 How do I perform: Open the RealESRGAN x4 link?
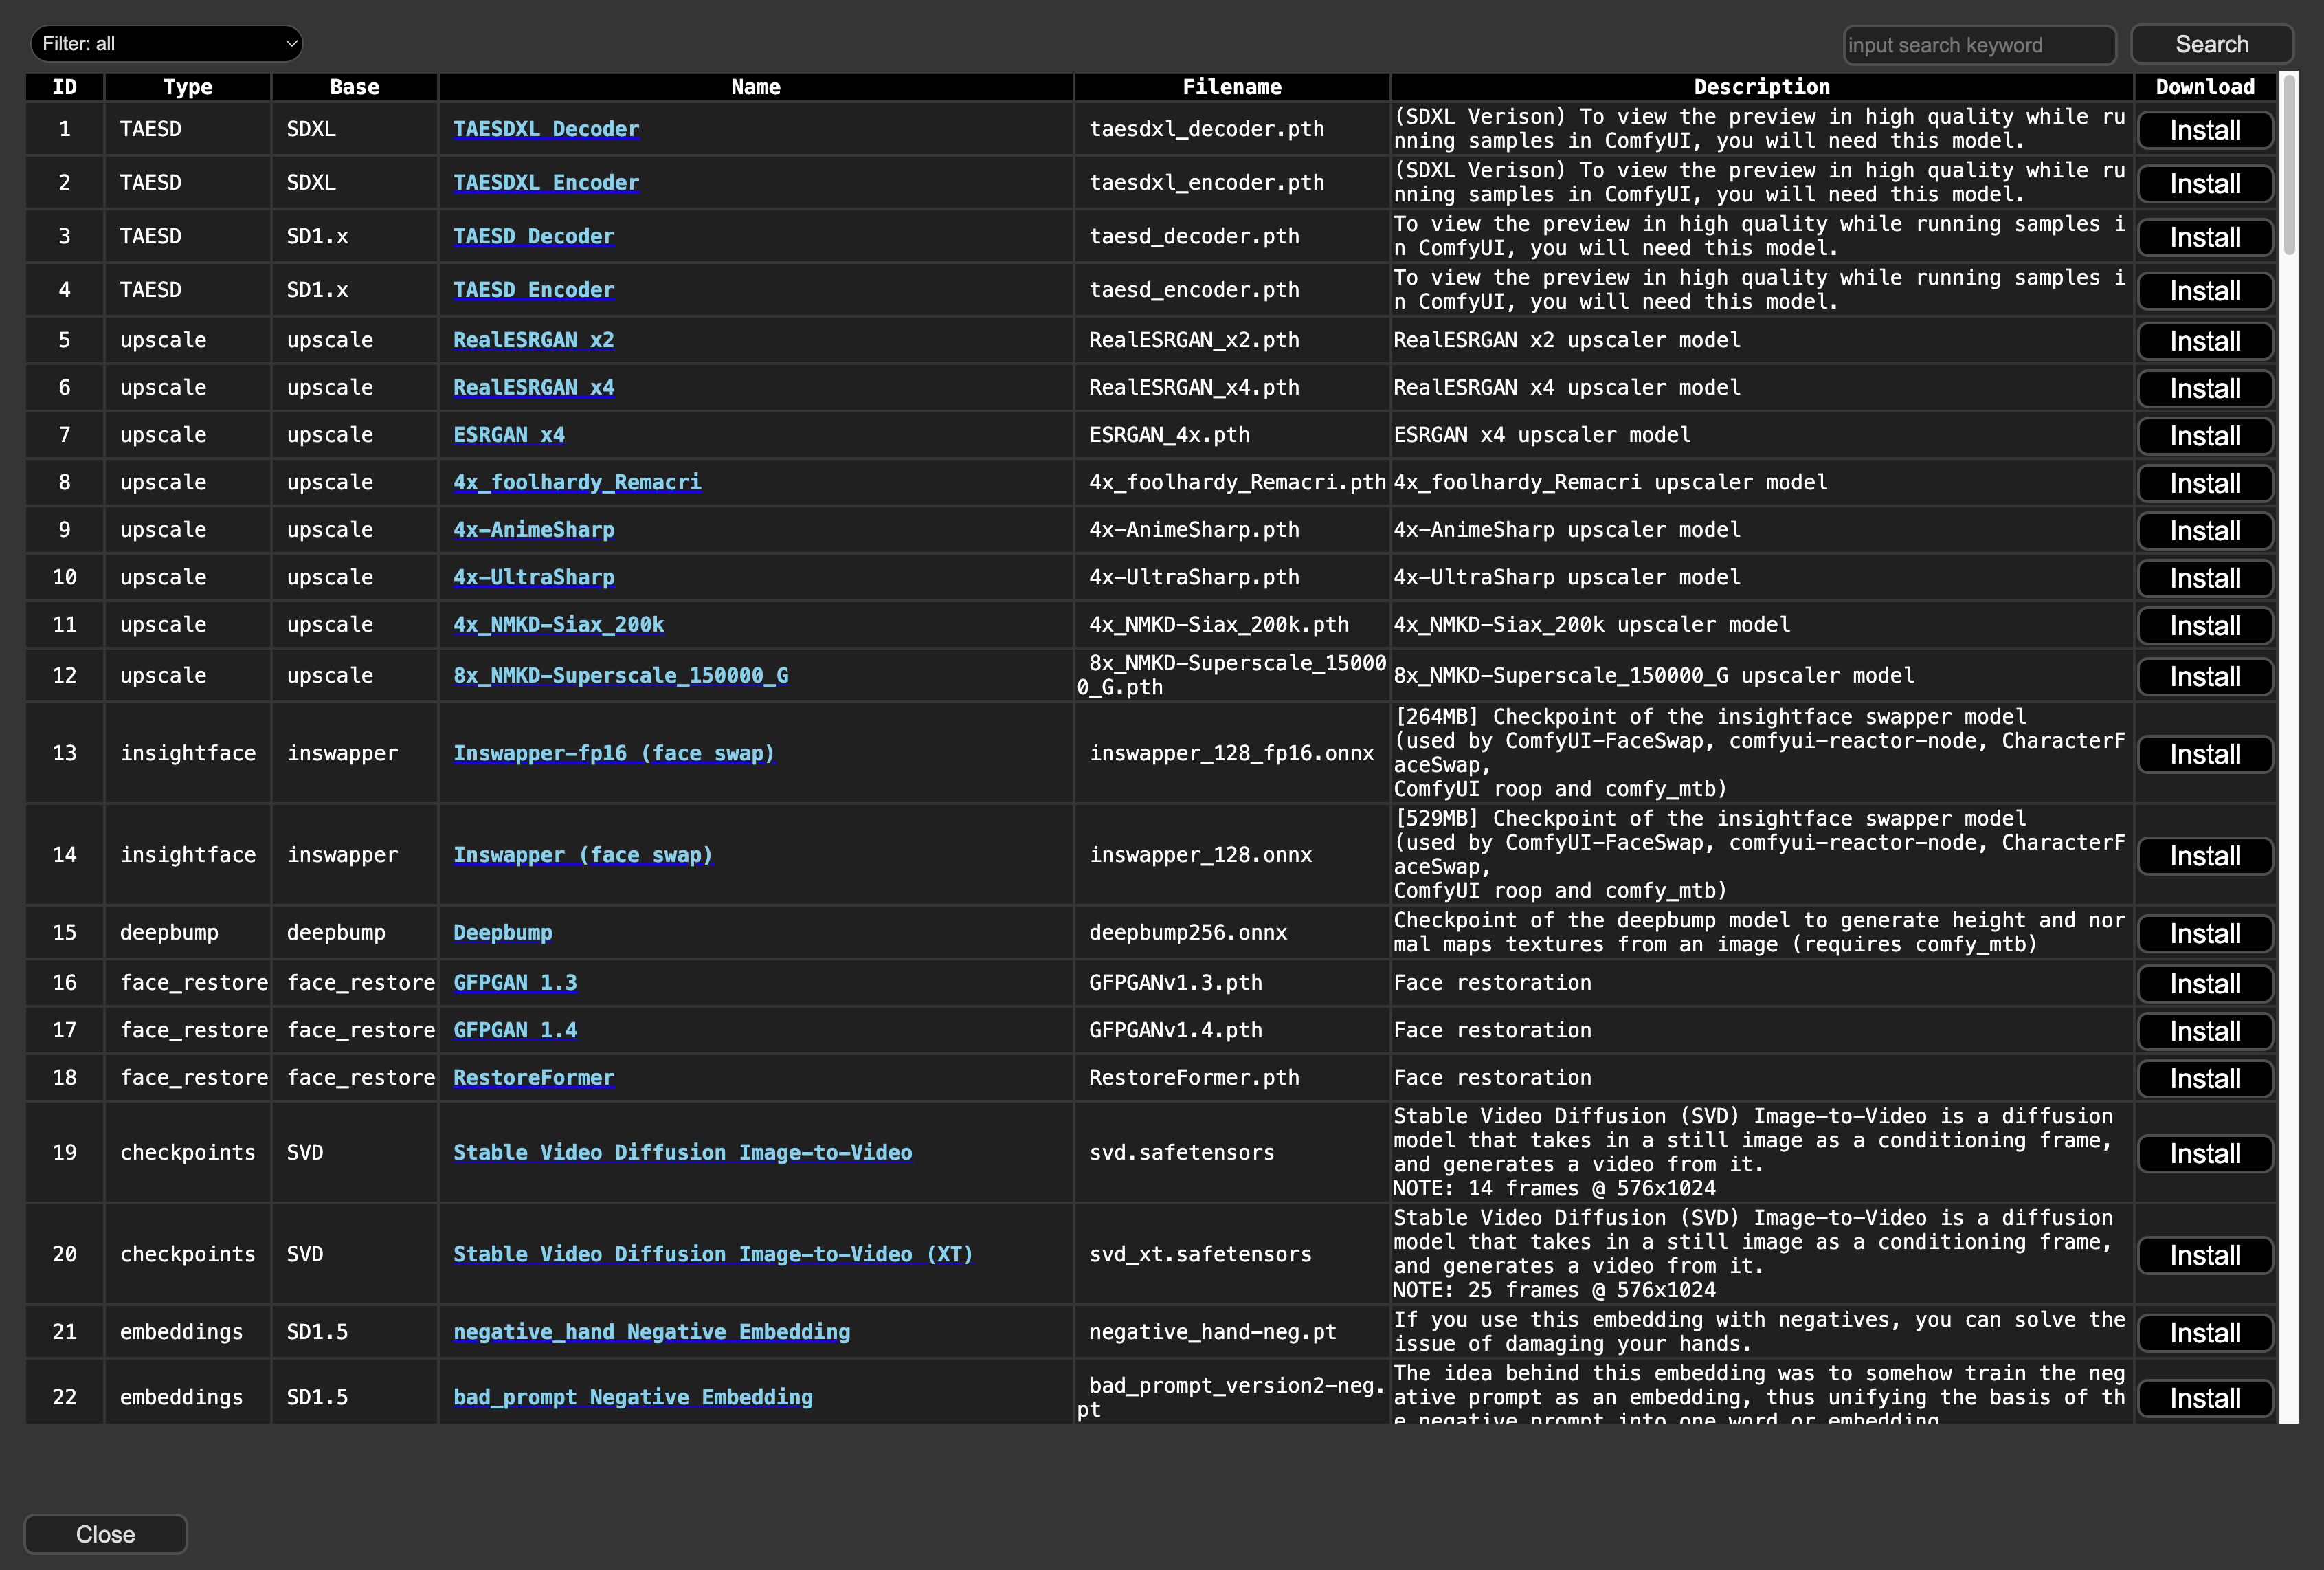pyautogui.click(x=534, y=388)
